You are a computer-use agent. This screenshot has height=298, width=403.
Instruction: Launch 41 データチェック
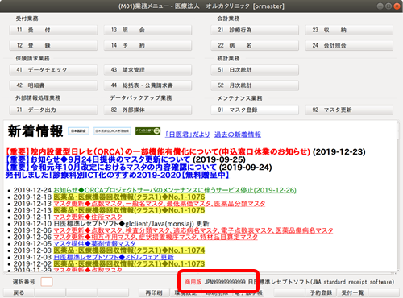(53, 70)
